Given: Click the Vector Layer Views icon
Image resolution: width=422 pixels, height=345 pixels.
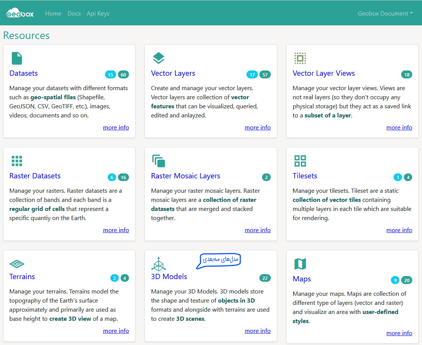Looking at the screenshot, I should click(300, 58).
